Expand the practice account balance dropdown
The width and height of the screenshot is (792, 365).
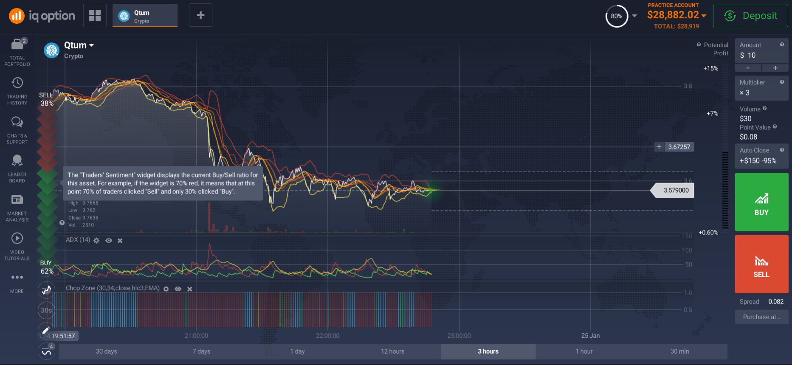point(704,15)
